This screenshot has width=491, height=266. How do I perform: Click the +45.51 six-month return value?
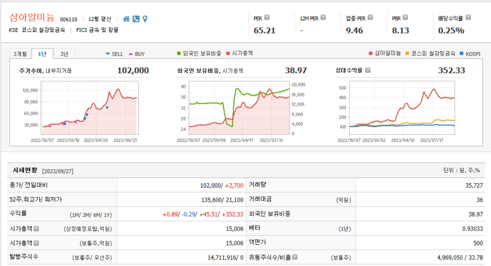[208, 214]
